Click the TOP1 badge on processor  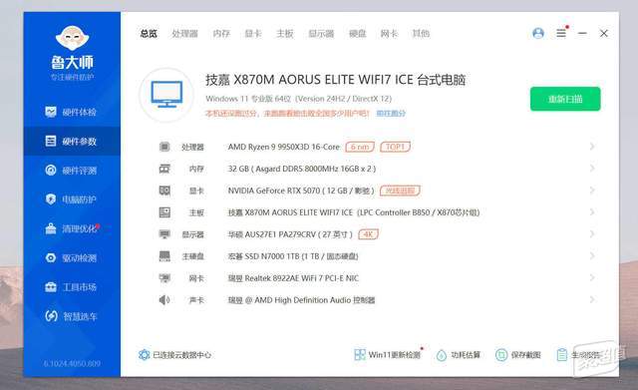[x=395, y=147]
